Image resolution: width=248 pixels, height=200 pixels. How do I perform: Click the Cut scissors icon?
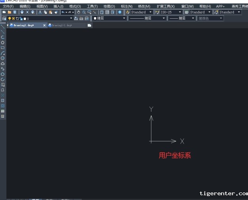pyautogui.click(x=40, y=12)
